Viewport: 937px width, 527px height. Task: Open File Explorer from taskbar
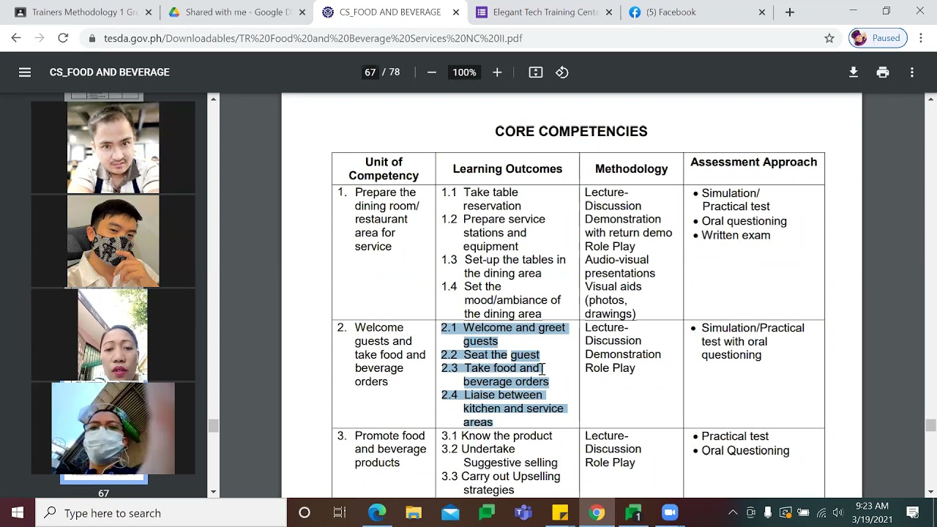414,513
